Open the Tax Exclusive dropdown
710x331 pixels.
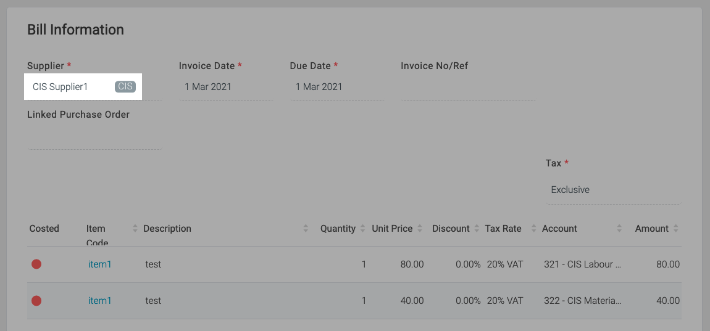tap(612, 190)
